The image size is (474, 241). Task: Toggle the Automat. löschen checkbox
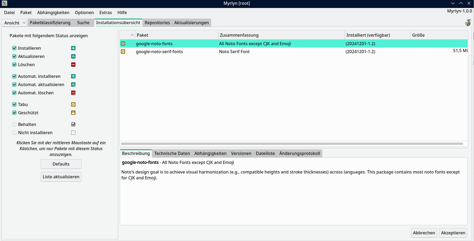pyautogui.click(x=14, y=93)
